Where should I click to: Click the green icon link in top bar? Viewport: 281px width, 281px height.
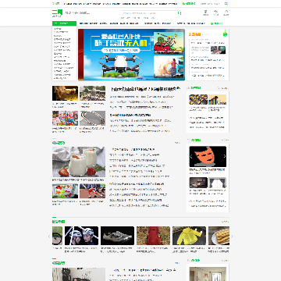coord(189,4)
